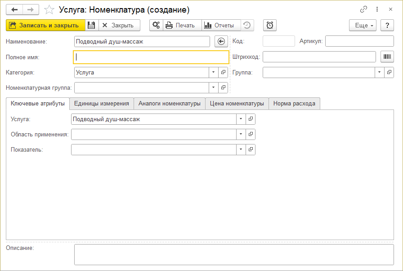403x271 pixels.
Task: Click the alarm clock reminder icon
Action: [270, 25]
